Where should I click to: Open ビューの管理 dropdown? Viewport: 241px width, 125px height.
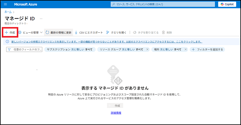[31, 32]
